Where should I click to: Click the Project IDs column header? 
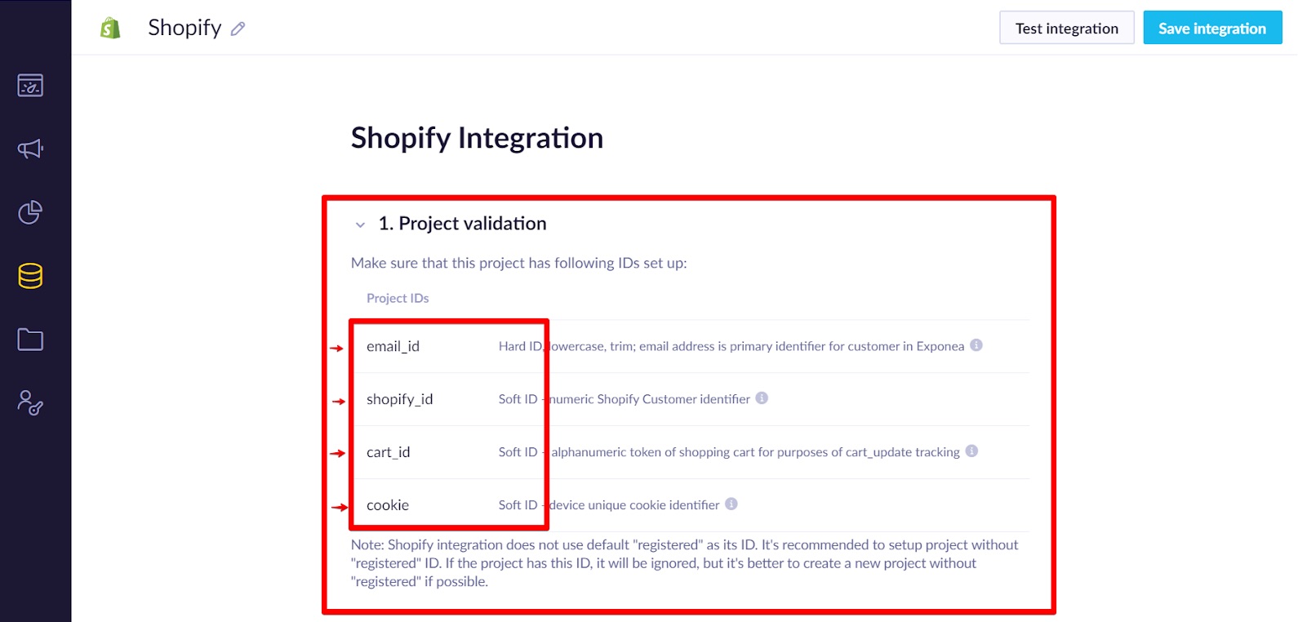point(398,298)
